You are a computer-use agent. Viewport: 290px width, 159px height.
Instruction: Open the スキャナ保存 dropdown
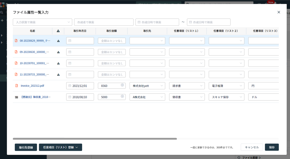pos(226,97)
